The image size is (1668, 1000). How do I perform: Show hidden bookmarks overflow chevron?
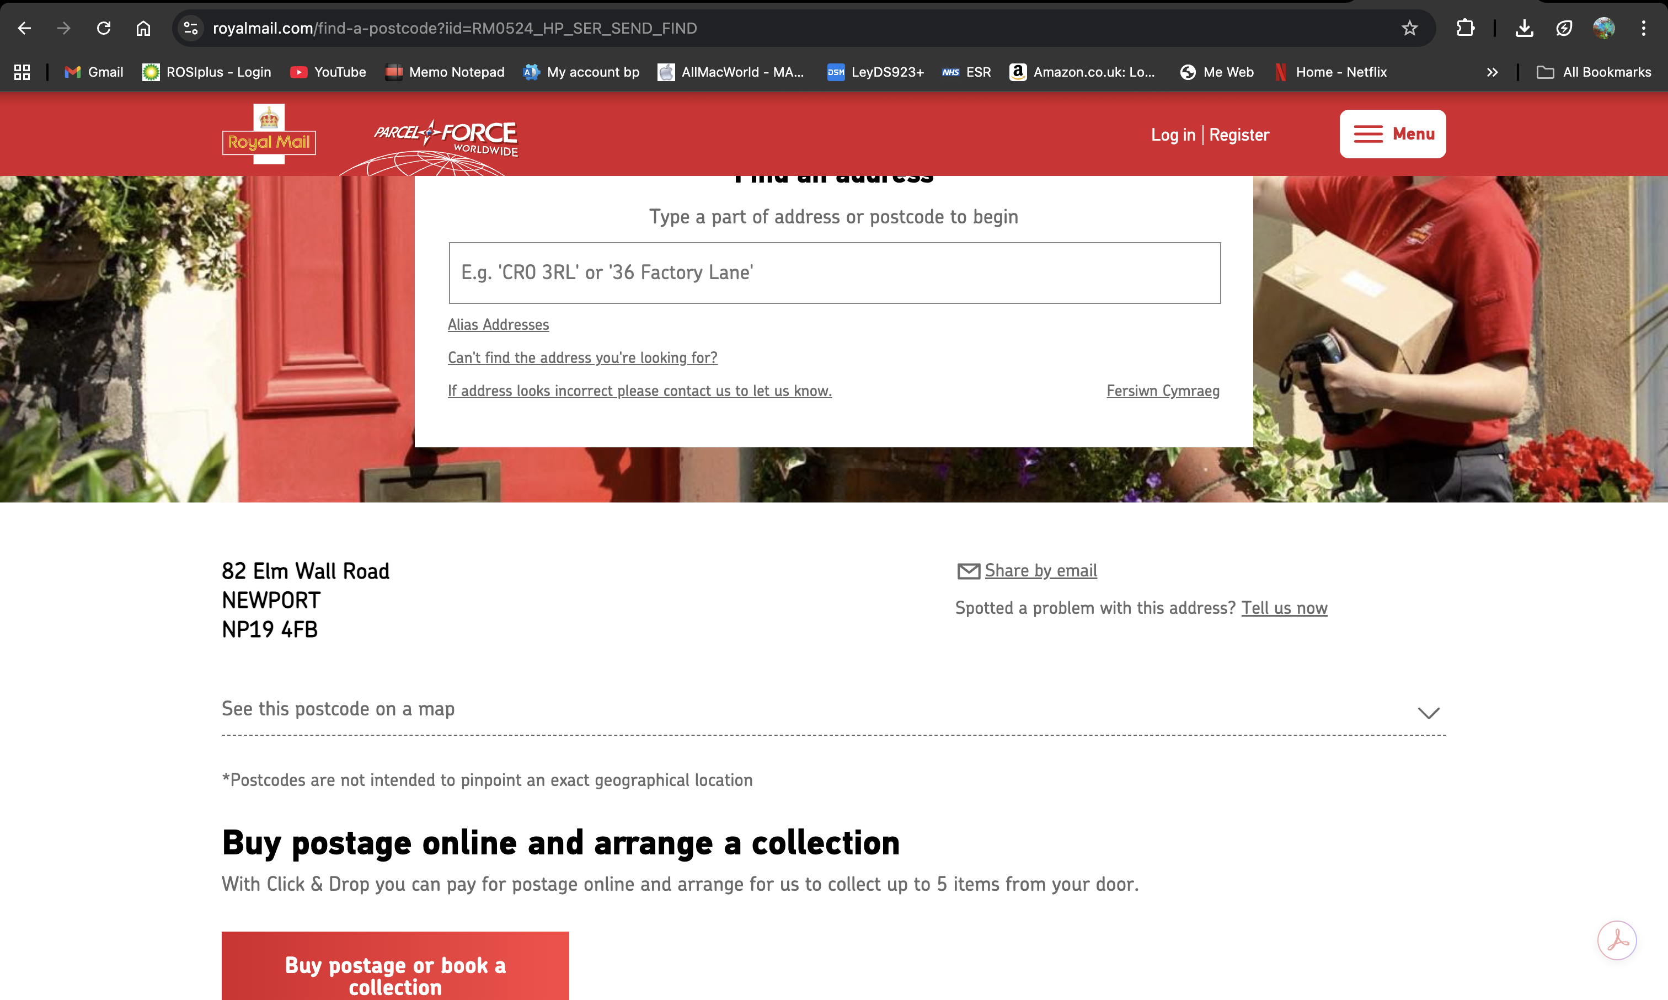coord(1492,72)
